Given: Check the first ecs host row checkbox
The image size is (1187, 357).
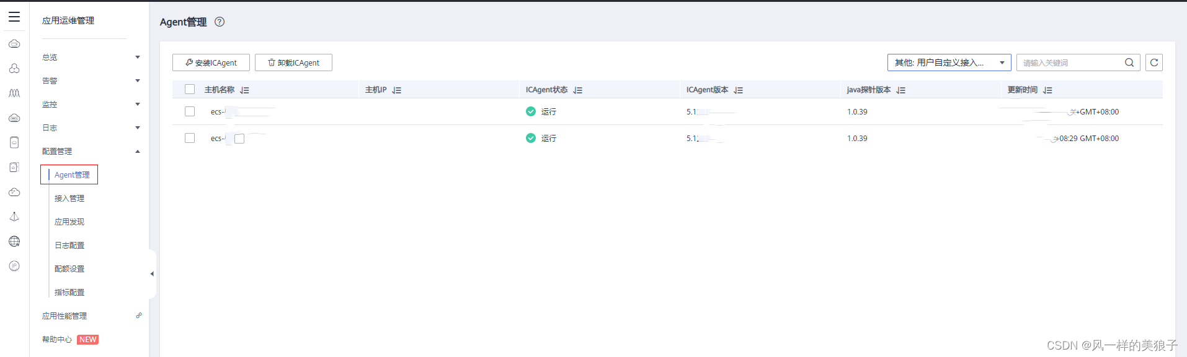Looking at the screenshot, I should [x=190, y=111].
